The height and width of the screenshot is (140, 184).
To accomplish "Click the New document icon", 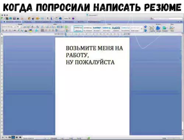I will (2, 18).
